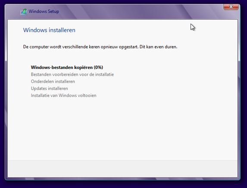Click the 'Windows Setup' title text

pyautogui.click(x=44, y=12)
